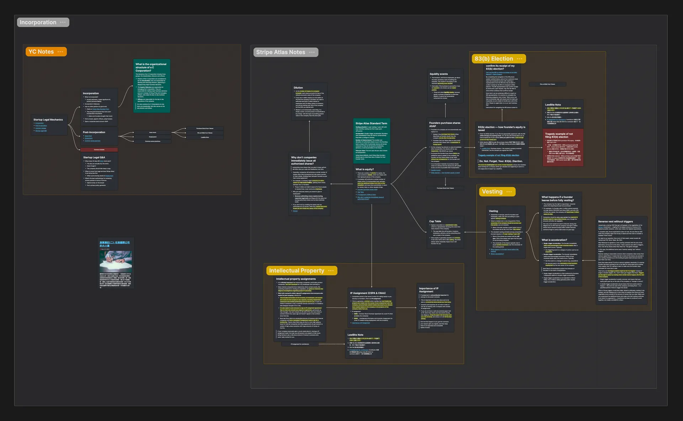Select the red Common mistake card

tap(99, 150)
